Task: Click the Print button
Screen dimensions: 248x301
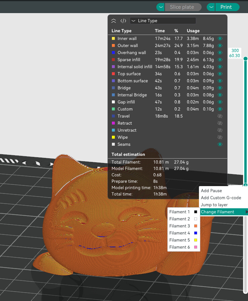Action: tap(227, 7)
